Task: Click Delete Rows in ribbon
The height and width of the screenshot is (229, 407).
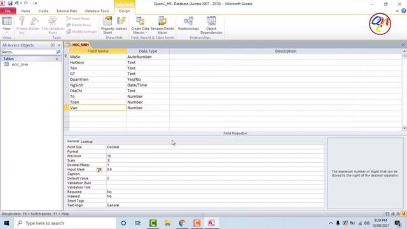Action: 78,25
